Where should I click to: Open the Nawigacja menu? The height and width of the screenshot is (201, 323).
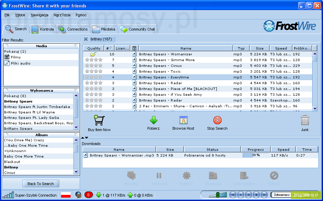[40, 15]
